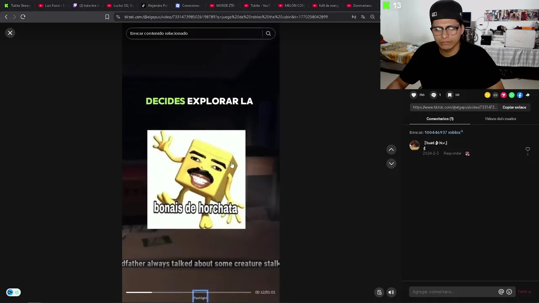Click the 00:12/01:01 video time display
Viewport: 539px width, 303px height.
click(265, 292)
